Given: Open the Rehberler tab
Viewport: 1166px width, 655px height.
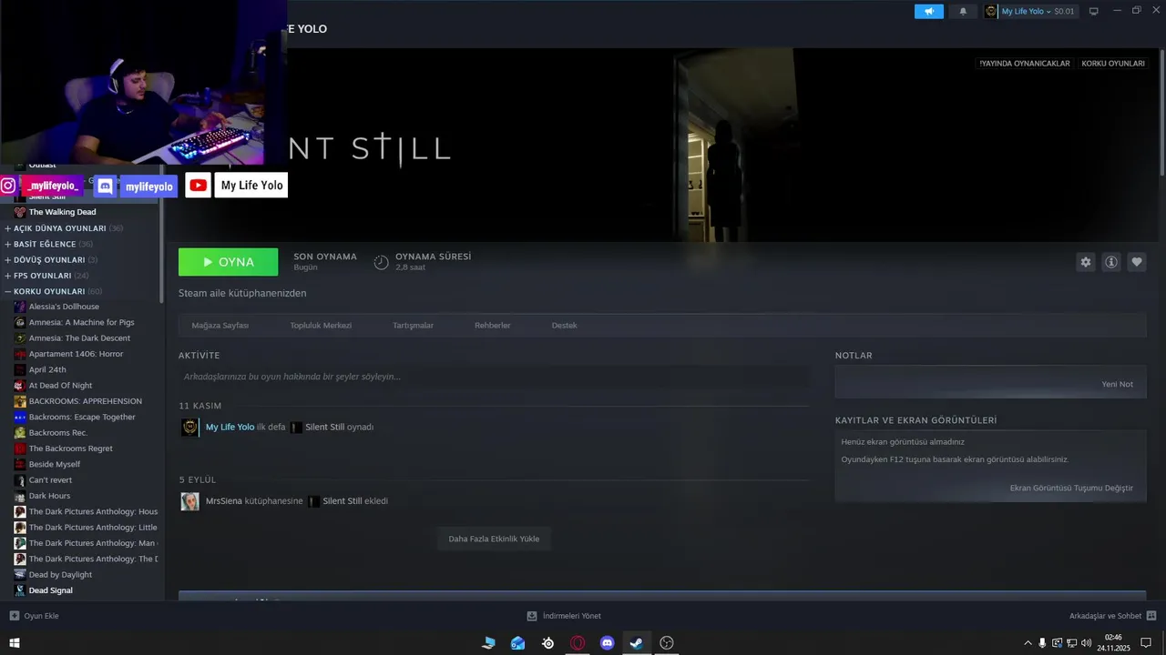Looking at the screenshot, I should pos(492,325).
